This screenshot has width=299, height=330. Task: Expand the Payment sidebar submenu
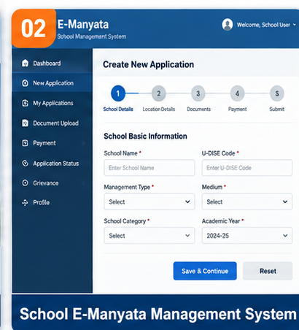click(x=83, y=143)
